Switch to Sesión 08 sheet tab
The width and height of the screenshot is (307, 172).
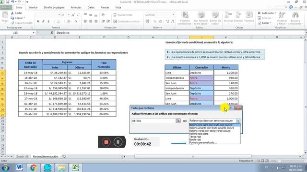click(x=23, y=156)
